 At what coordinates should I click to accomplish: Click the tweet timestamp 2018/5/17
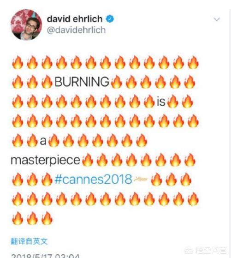coord(45,256)
